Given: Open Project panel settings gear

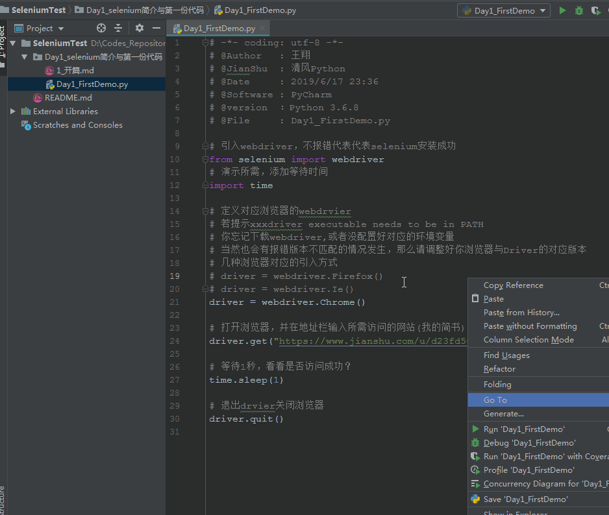Looking at the screenshot, I should (x=140, y=28).
